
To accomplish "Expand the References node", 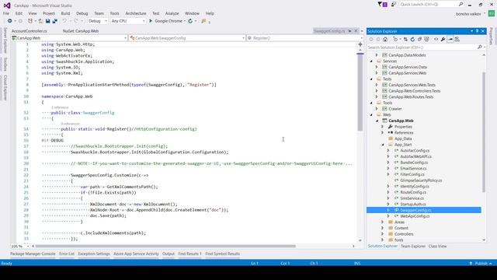I will point(383,133).
